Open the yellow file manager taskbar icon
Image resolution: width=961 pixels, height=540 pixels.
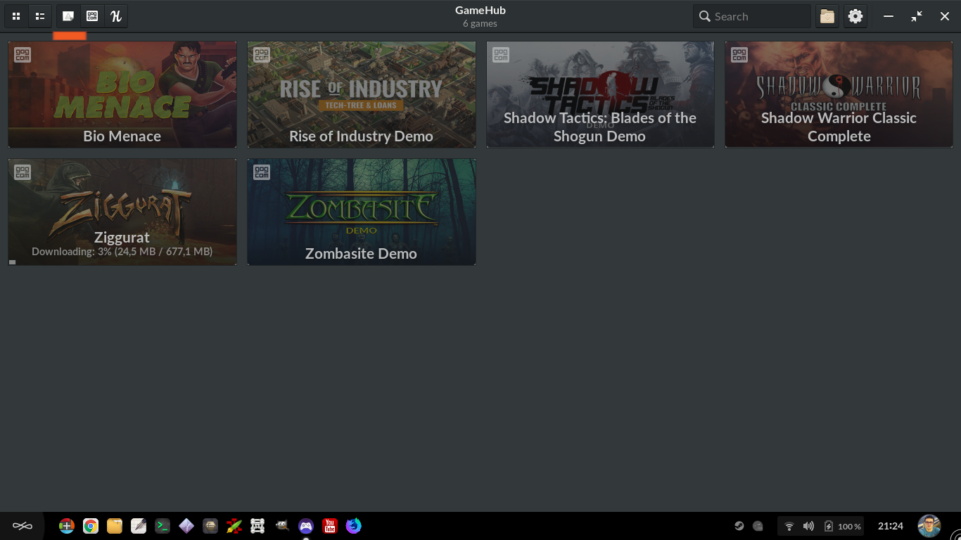point(115,526)
